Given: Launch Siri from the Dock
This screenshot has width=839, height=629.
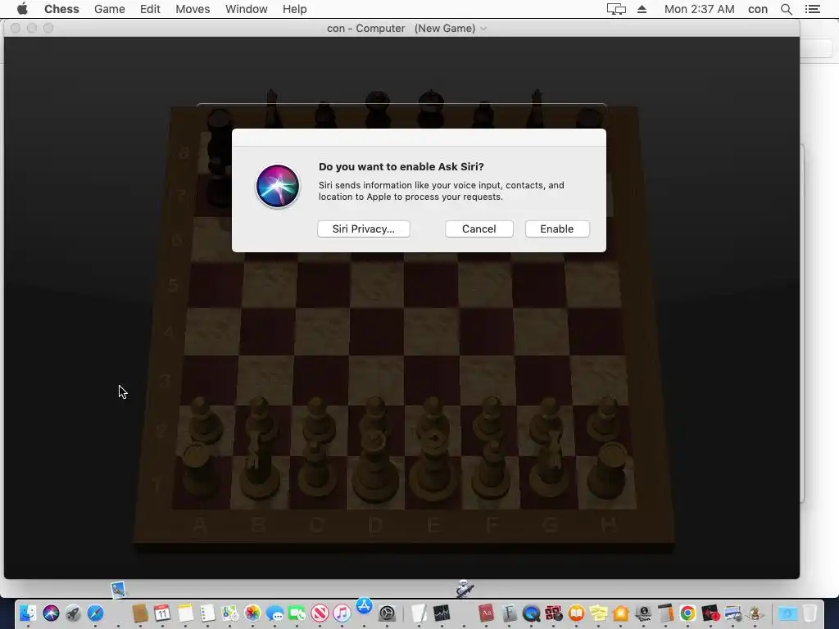Looking at the screenshot, I should (x=51, y=613).
